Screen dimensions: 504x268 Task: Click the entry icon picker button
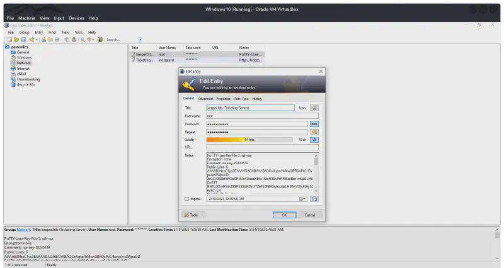pos(314,108)
